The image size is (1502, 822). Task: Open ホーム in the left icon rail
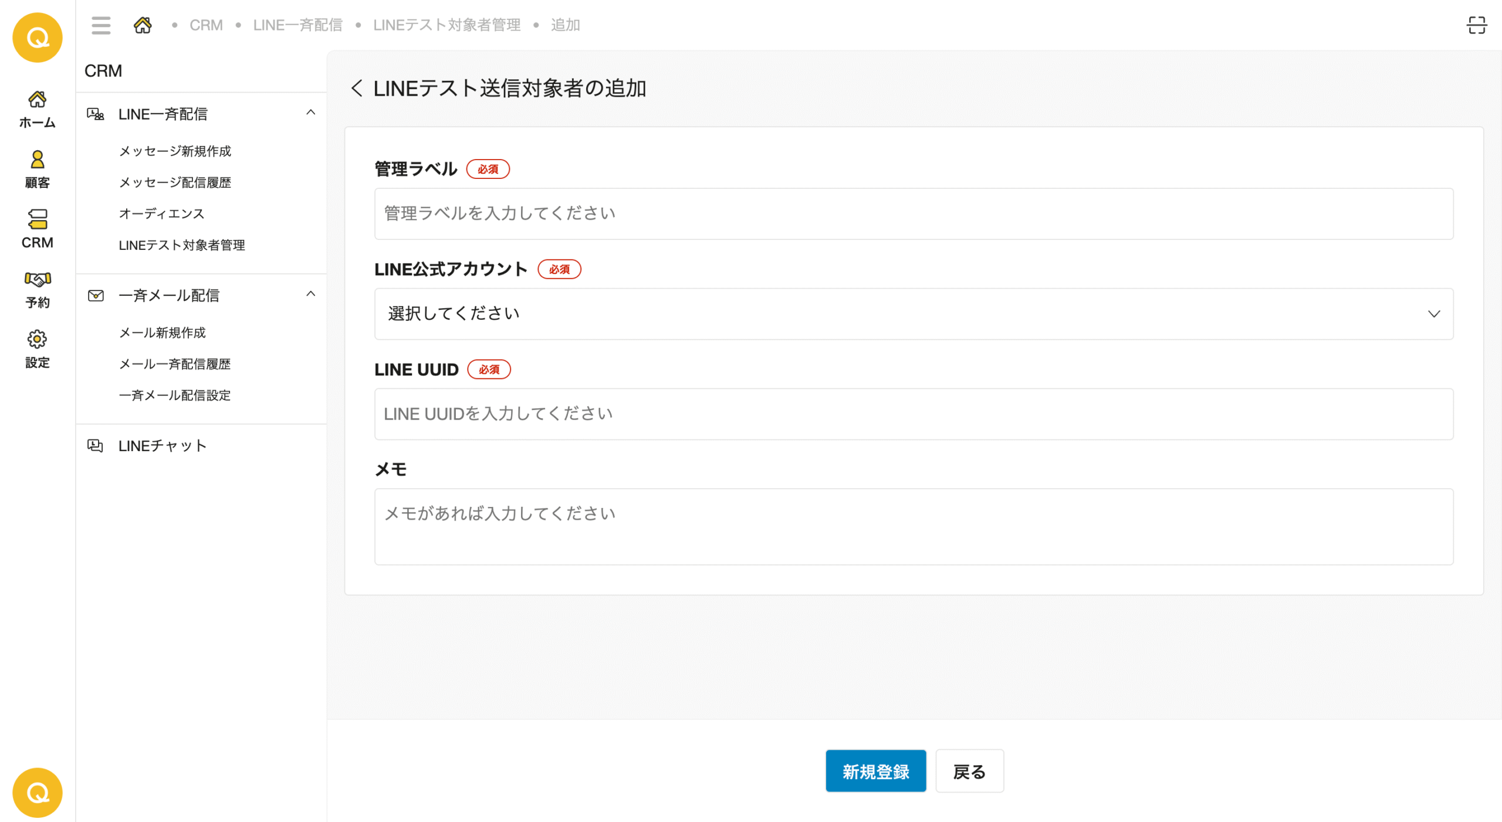(37, 110)
